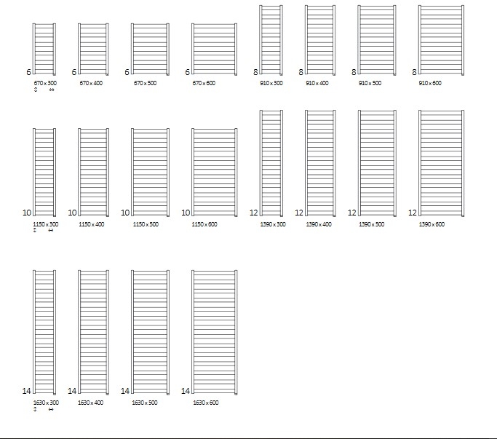Image resolution: width=497 pixels, height=439 pixels.
Task: Select the 910 x 400 radiator drawing
Action: 320,40
